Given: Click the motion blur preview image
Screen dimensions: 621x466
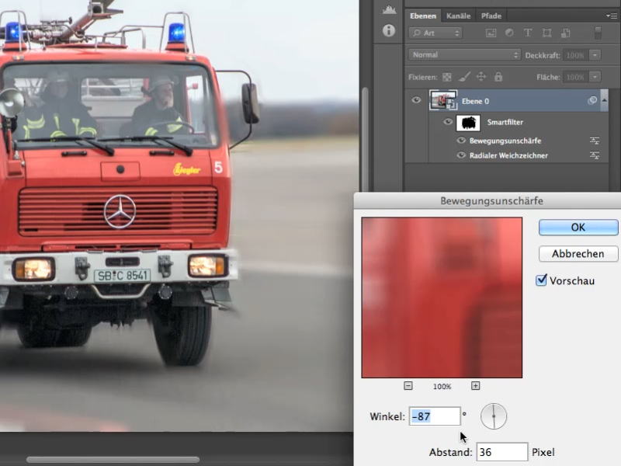Looking at the screenshot, I should coord(442,297).
